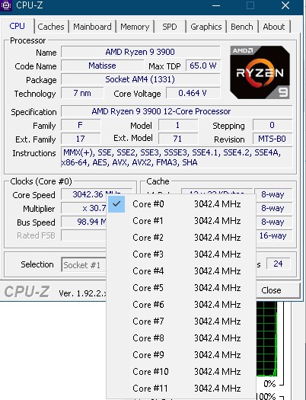
Task: Click the Core Speed value field
Action: pyautogui.click(x=97, y=194)
